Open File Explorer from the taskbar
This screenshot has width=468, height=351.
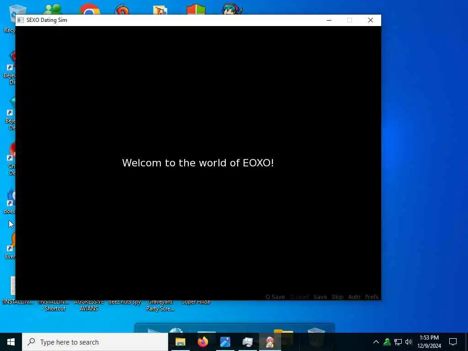(180, 342)
